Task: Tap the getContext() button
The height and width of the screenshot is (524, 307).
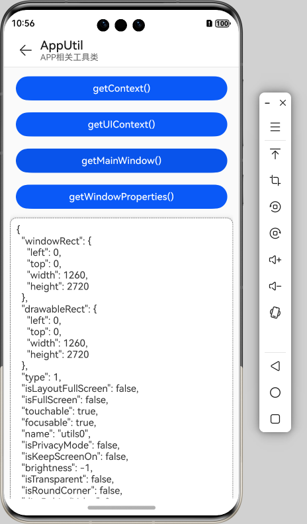Action: pos(122,89)
